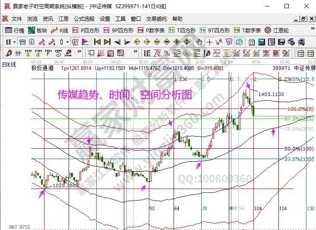Select the hand pan tool
Image resolution: width=316 pixels, height=230 pixels.
(x=199, y=42)
